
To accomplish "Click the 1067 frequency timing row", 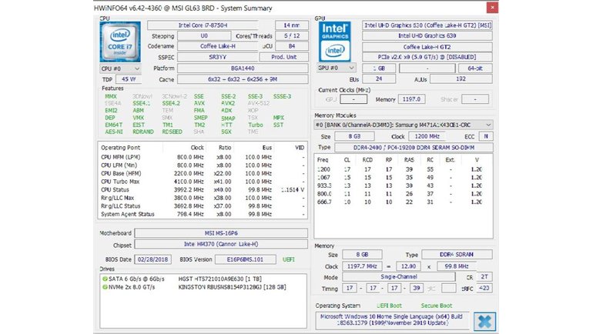I will 403,178.
